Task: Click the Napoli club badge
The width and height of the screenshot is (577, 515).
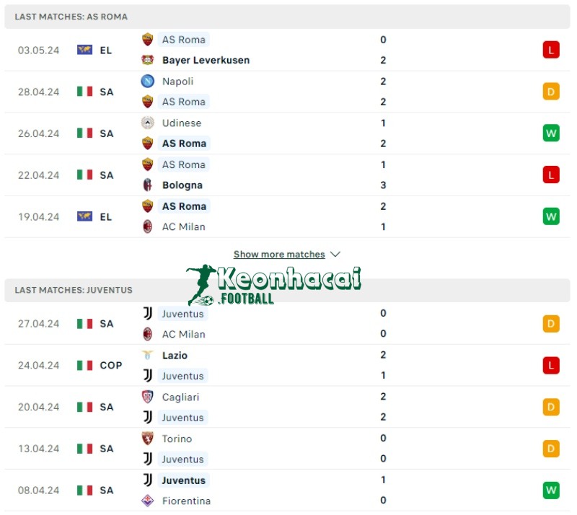Action: point(147,82)
